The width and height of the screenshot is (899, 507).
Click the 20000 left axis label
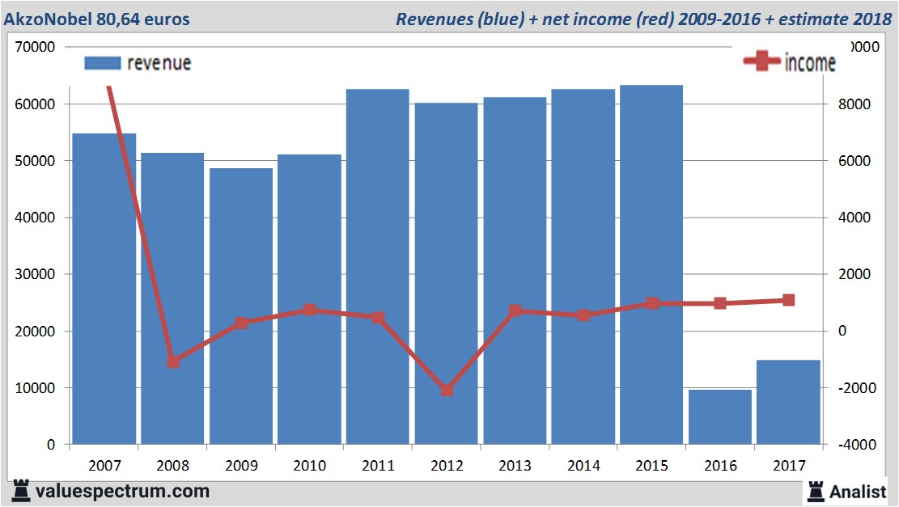(x=35, y=331)
